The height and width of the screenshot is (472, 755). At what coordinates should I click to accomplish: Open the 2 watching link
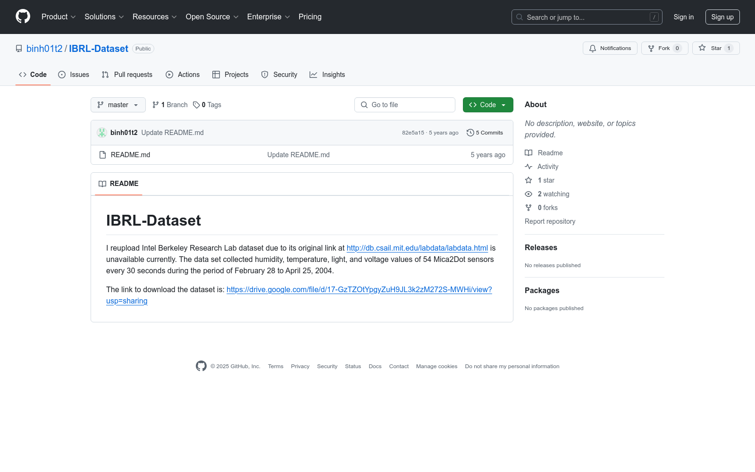(553, 194)
